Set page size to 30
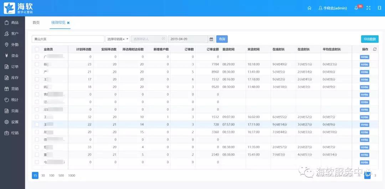This screenshot has height=189, width=385. click(43, 175)
